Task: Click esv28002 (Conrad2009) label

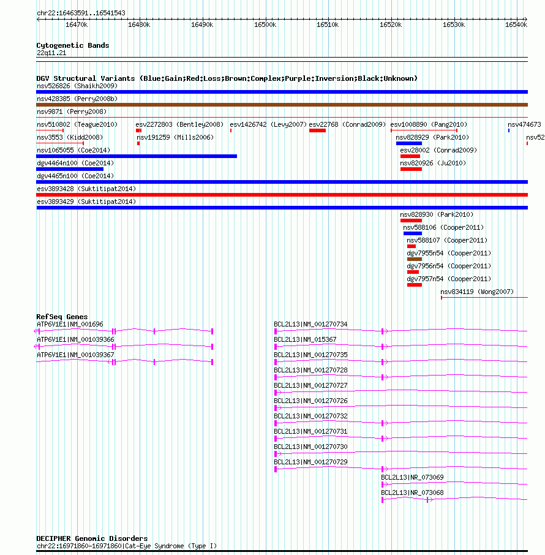Action: pyautogui.click(x=438, y=151)
